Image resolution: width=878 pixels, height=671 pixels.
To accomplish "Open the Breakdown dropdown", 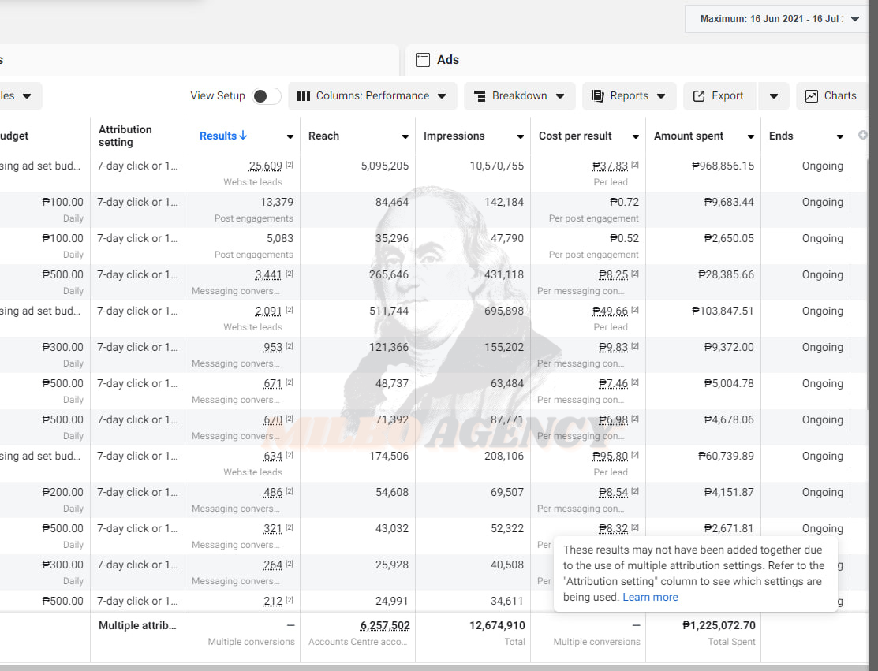I will point(519,96).
